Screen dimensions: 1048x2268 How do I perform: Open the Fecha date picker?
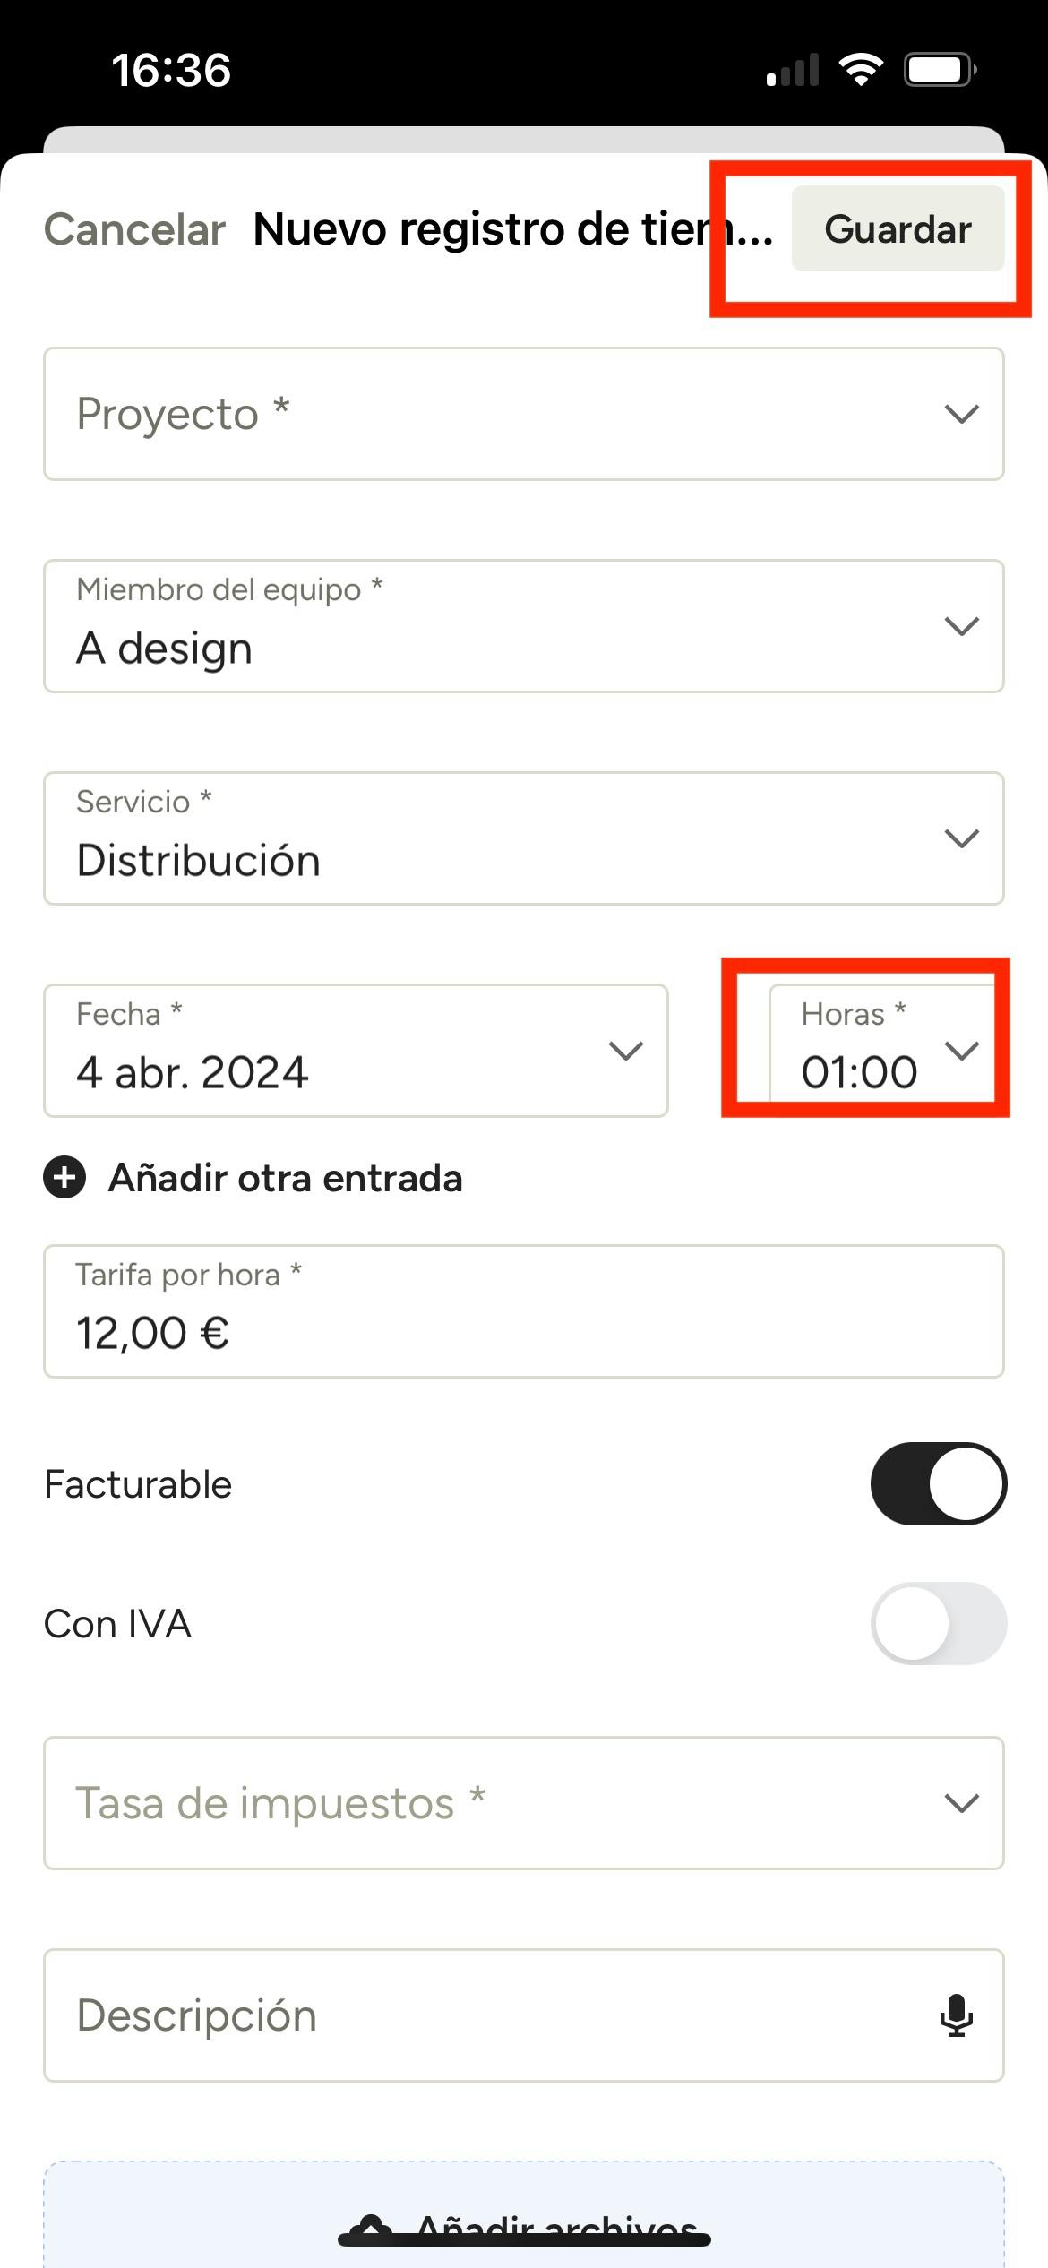(356, 1051)
